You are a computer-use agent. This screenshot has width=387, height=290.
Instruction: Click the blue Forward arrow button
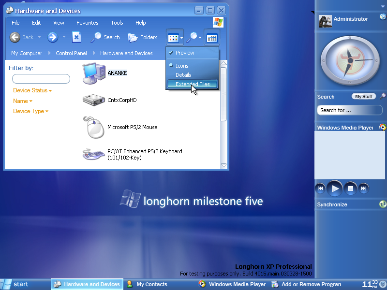[x=53, y=37]
